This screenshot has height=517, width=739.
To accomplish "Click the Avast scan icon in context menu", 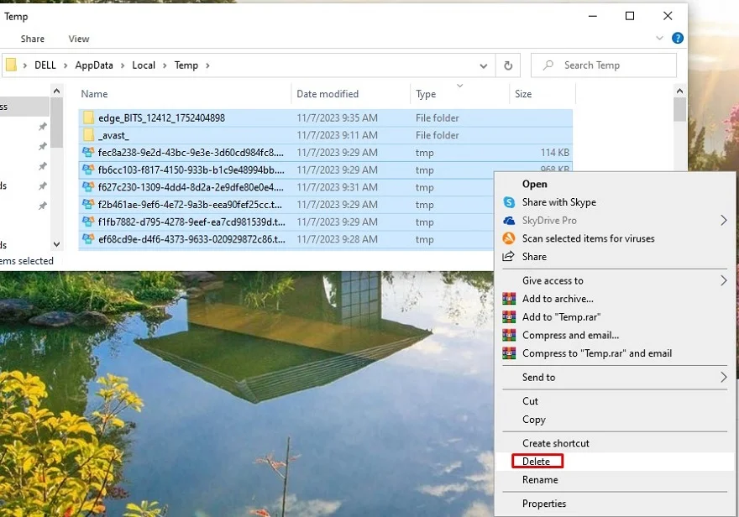I will [x=508, y=238].
